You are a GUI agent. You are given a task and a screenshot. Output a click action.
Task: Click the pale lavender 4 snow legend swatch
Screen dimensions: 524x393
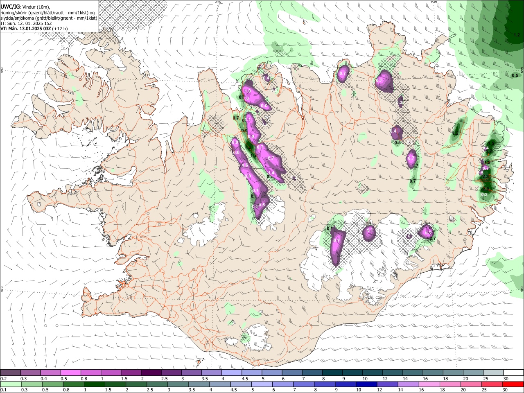point(232,373)
